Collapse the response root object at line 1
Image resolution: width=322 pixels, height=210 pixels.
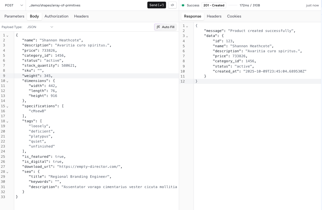(187, 26)
